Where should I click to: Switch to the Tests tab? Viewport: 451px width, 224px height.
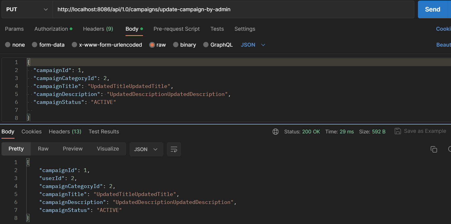pyautogui.click(x=217, y=29)
